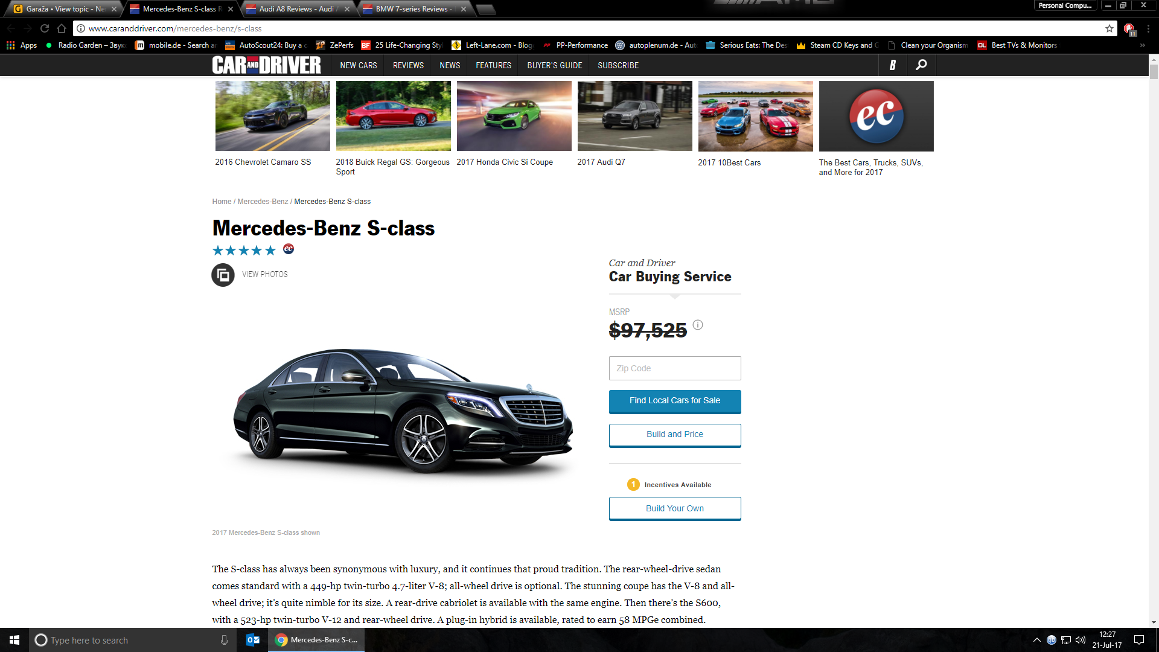Click the MSRP info icon
Viewport: 1159px width, 652px height.
698,325
